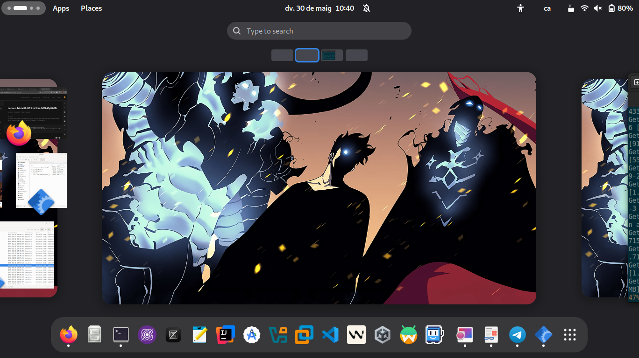This screenshot has width=639, height=358.
Task: Open the Files cabinet icon in dock
Action: point(95,335)
